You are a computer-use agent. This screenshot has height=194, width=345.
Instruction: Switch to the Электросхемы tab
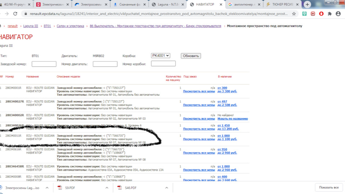pos(91,4)
